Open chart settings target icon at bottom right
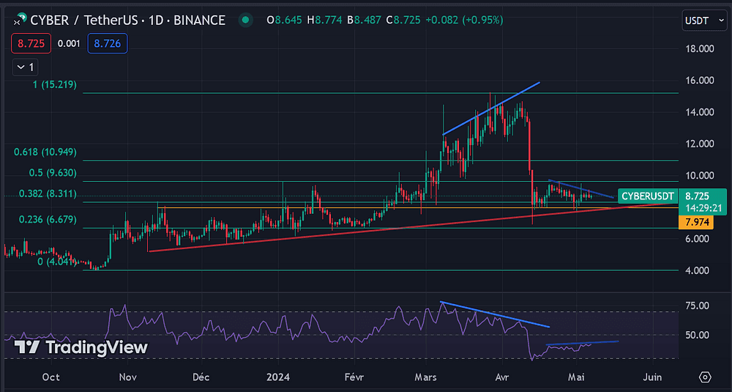732x392 pixels. pos(705,377)
